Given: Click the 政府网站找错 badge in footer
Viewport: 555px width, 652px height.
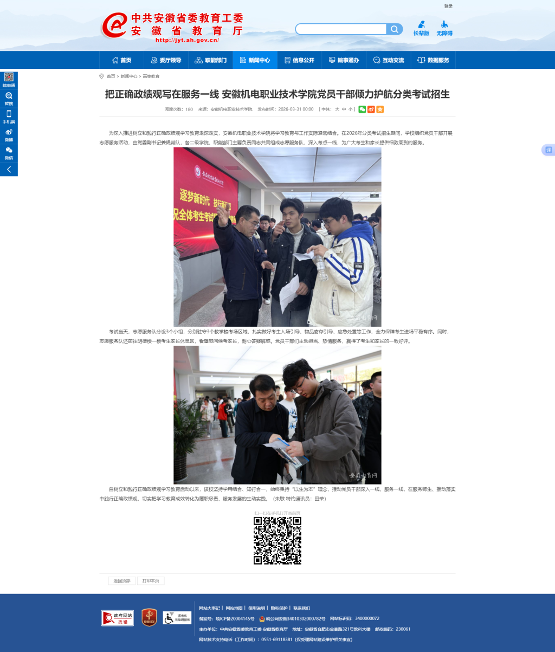Looking at the screenshot, I should coord(117,618).
